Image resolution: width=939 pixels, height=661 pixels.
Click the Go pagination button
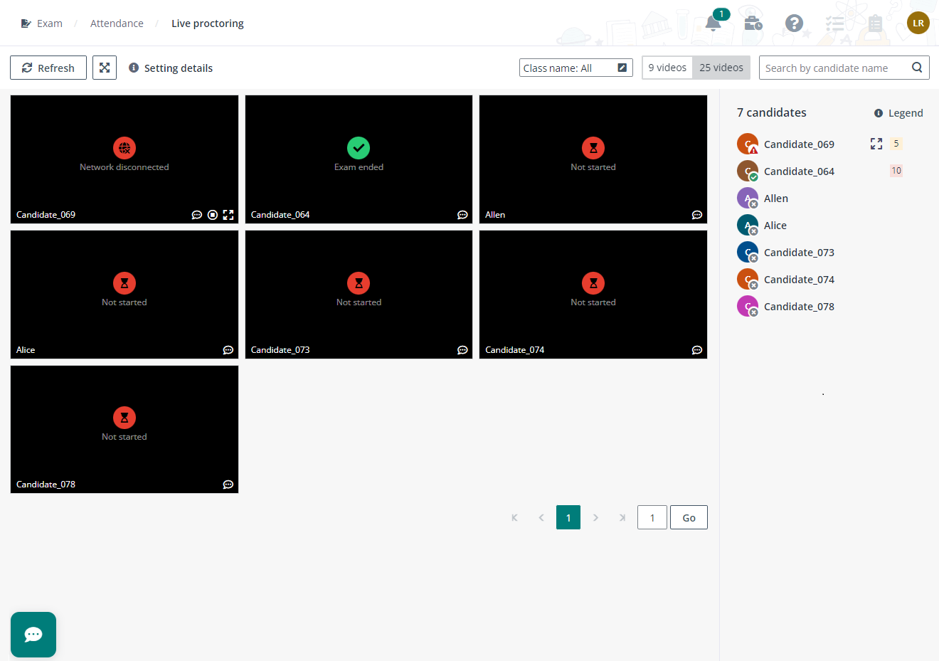coord(689,517)
